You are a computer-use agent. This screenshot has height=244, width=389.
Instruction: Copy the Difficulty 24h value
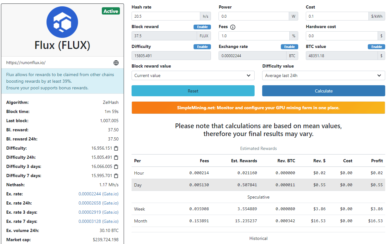pos(116,158)
